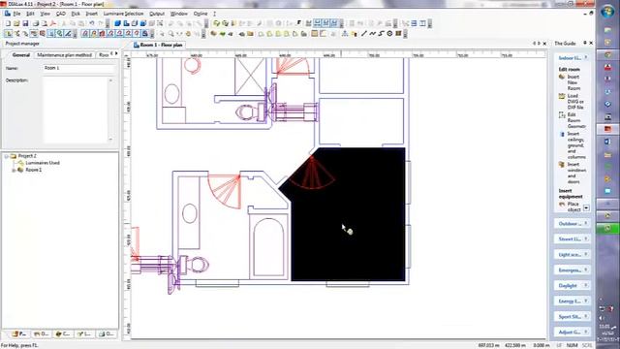The width and height of the screenshot is (620, 349).
Task: Click the Undo arrow icon
Action: [92, 23]
